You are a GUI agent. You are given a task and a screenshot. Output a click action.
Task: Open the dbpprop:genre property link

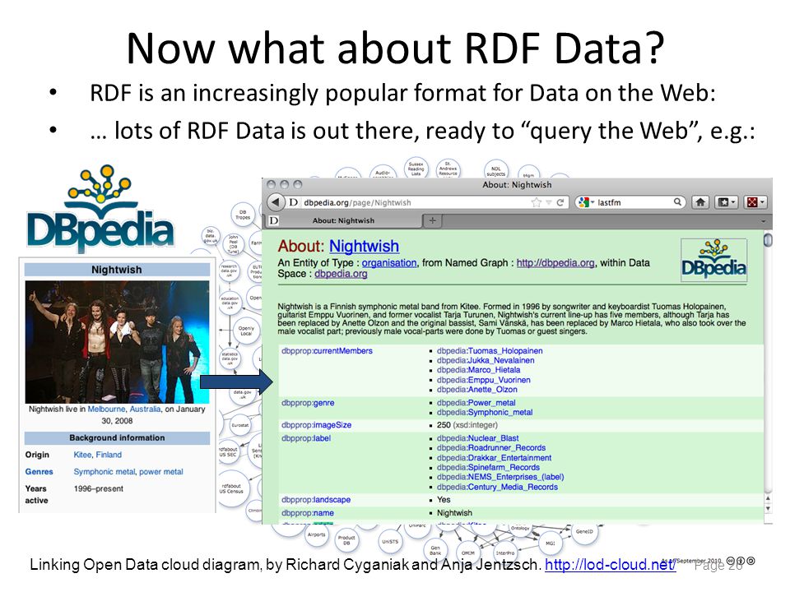[x=308, y=403]
